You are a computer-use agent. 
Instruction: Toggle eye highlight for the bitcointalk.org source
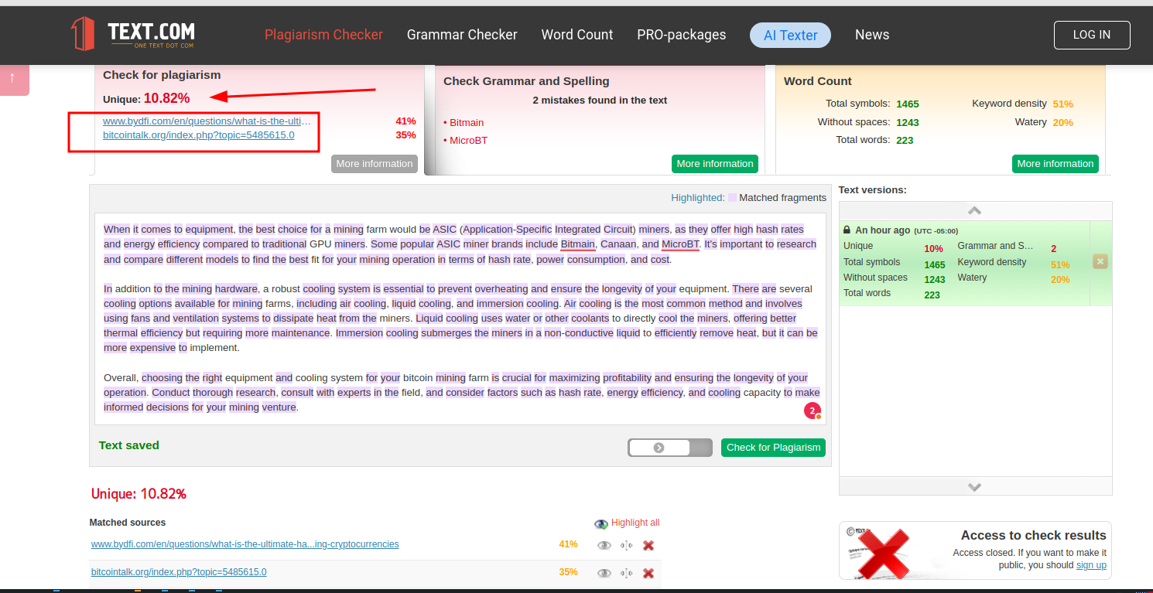coord(604,574)
